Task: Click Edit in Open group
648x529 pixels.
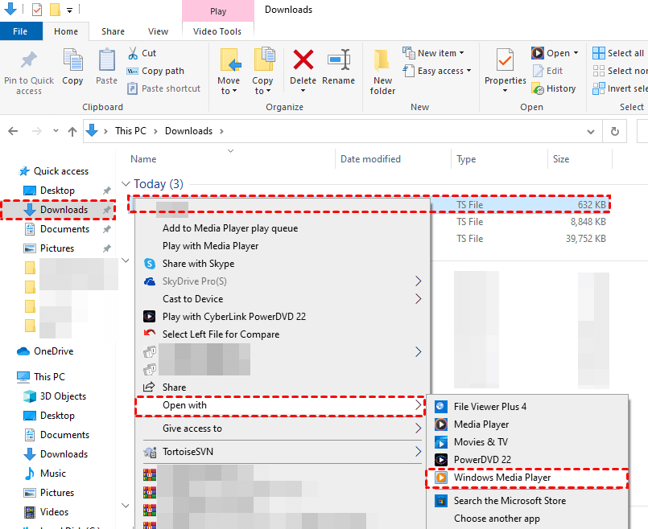Action: [x=548, y=71]
